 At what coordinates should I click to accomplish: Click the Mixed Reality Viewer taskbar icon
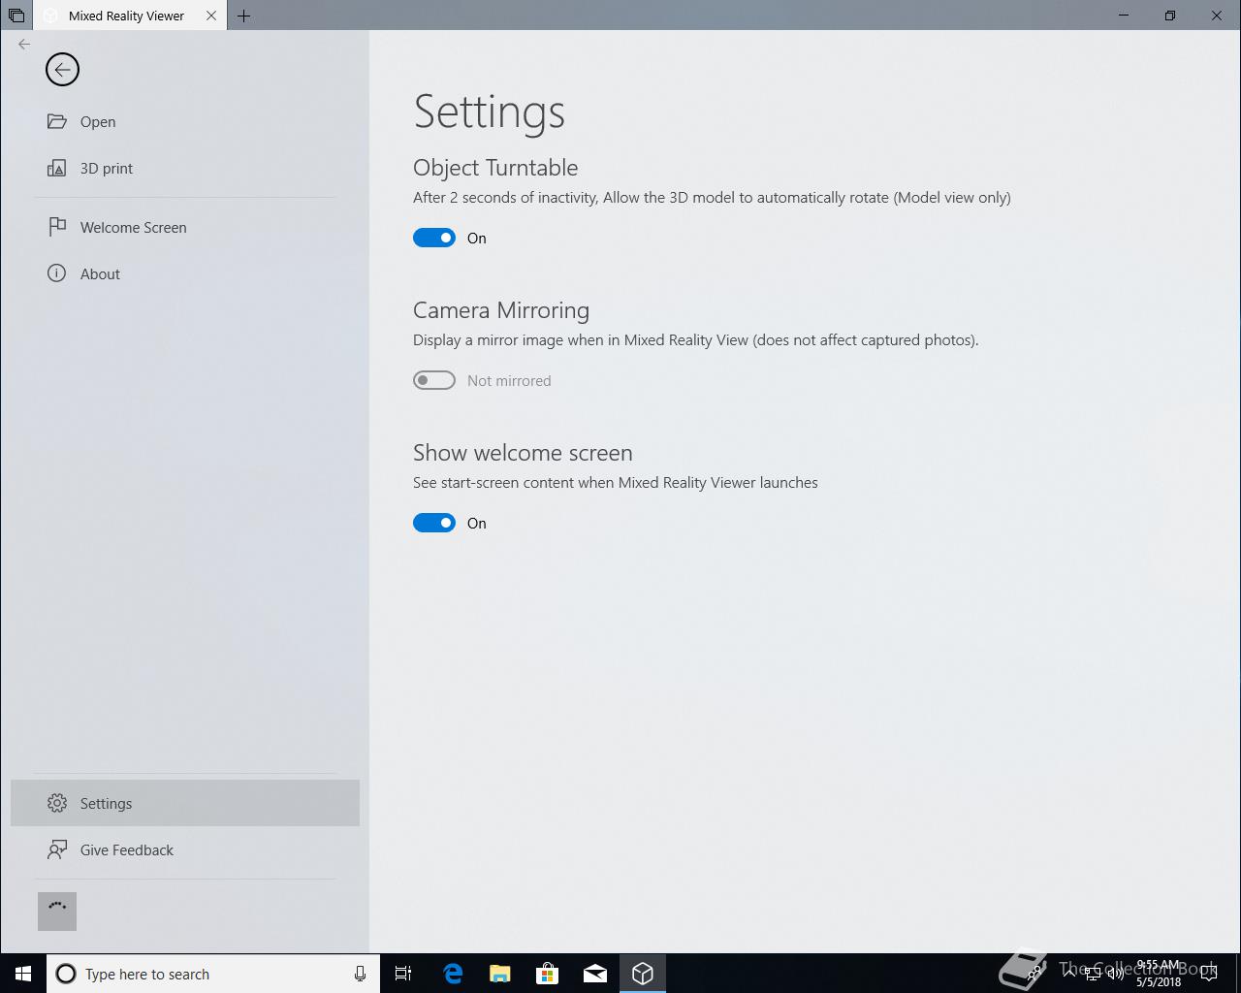(x=643, y=974)
